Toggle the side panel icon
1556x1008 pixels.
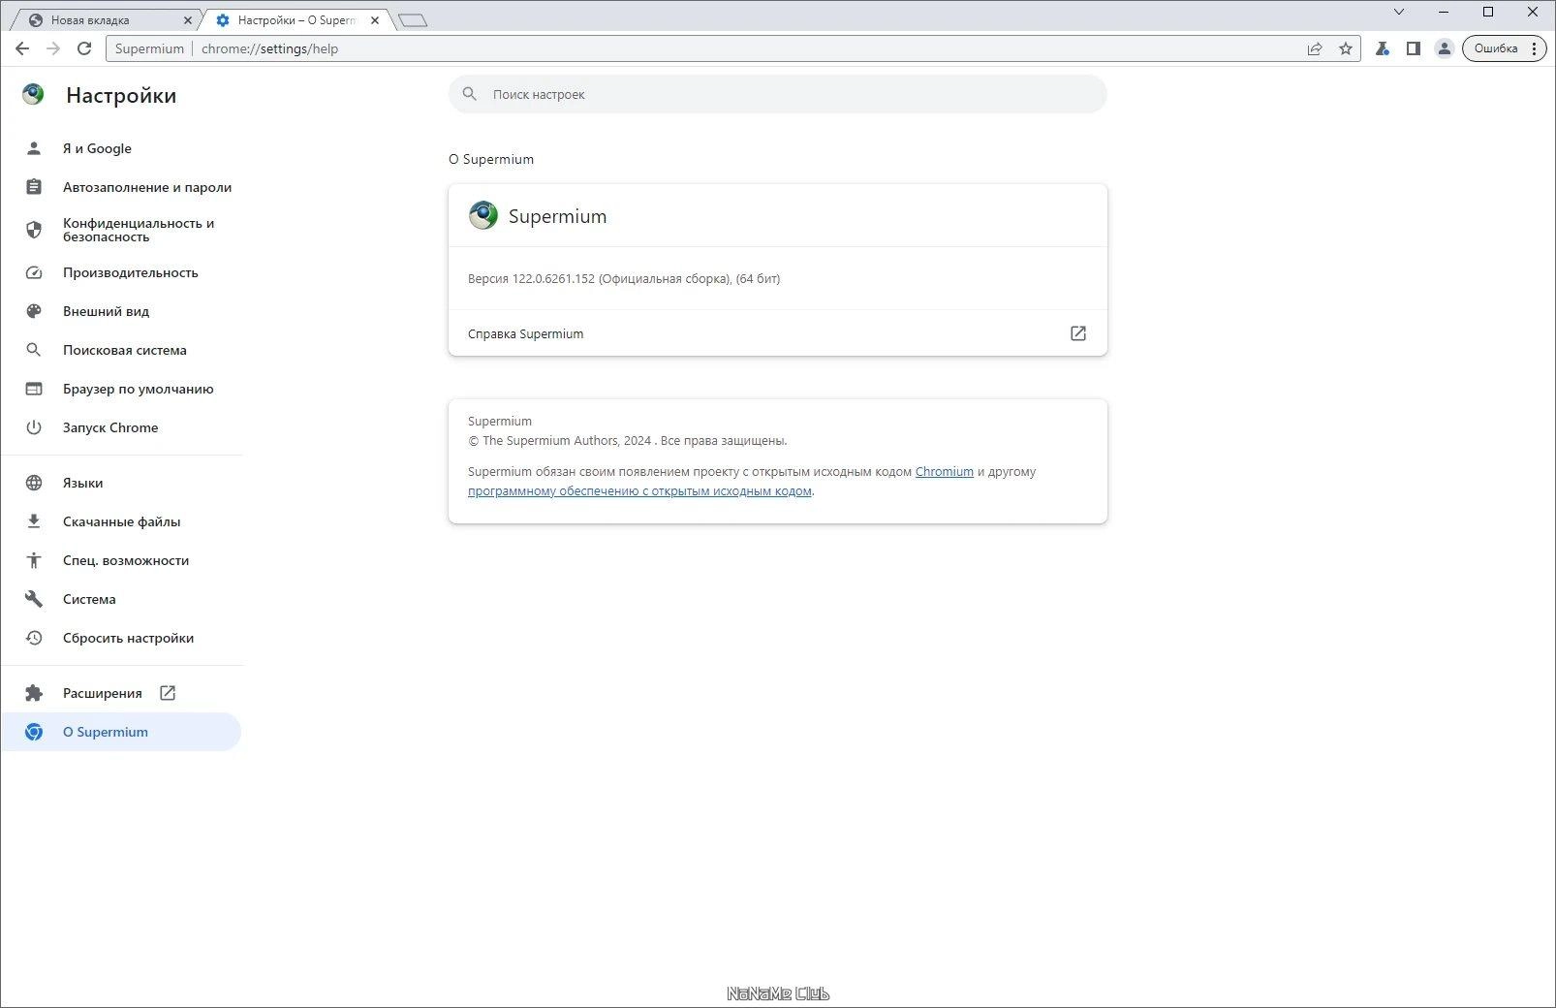pyautogui.click(x=1414, y=48)
